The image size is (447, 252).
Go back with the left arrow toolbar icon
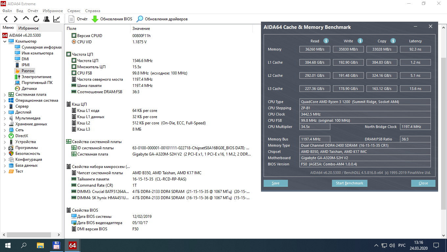pyautogui.click(x=6, y=19)
